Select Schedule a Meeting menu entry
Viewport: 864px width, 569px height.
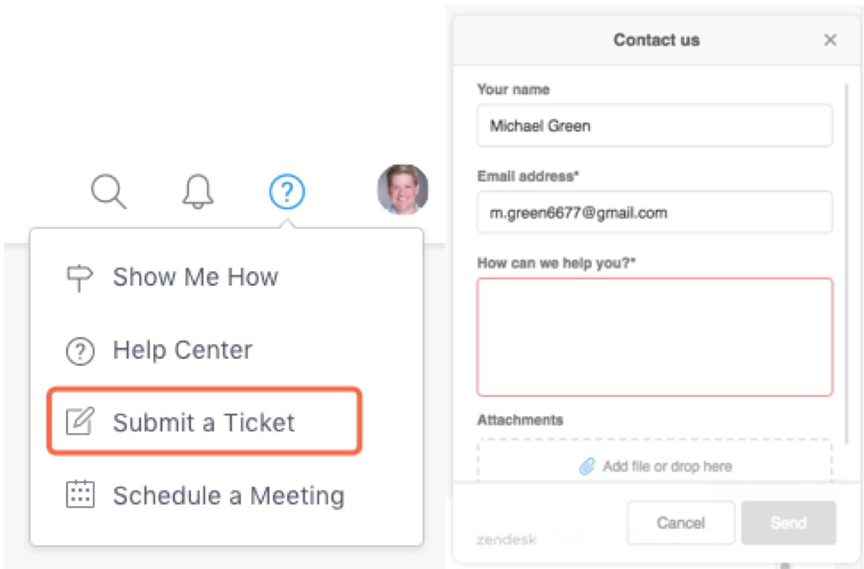[x=228, y=495]
